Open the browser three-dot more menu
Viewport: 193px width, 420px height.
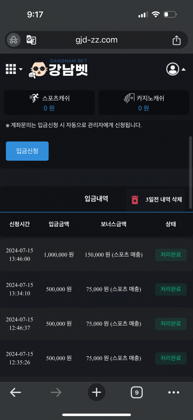point(174,393)
